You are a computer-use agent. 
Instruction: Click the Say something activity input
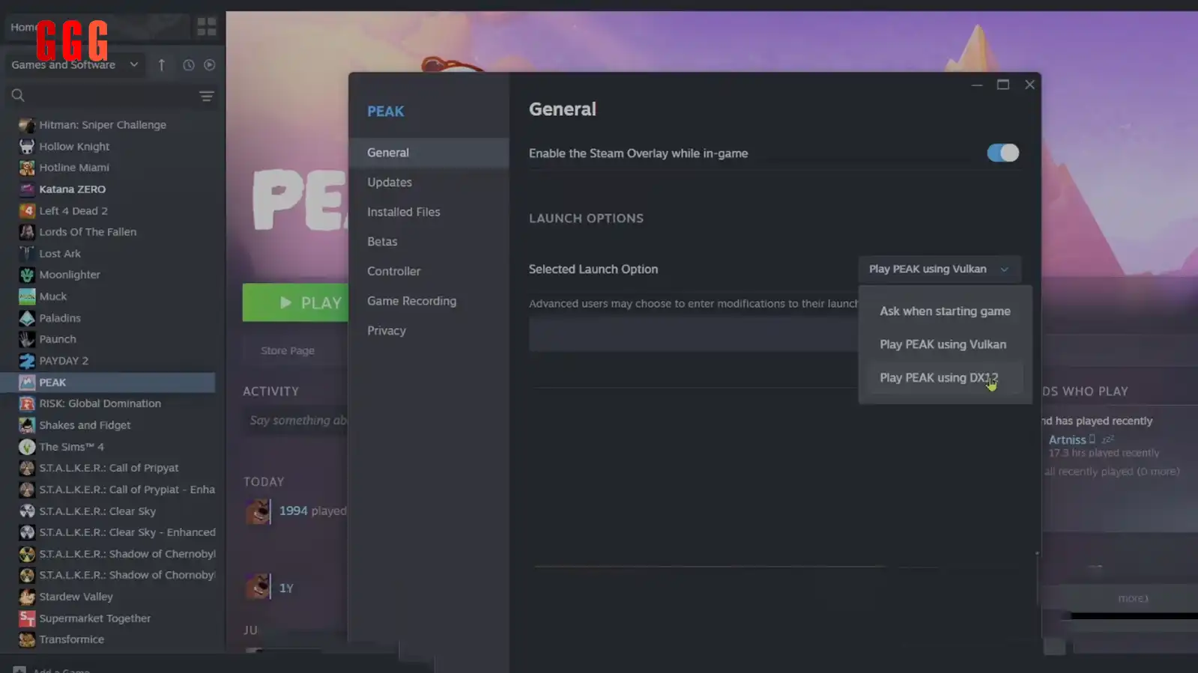[297, 421]
